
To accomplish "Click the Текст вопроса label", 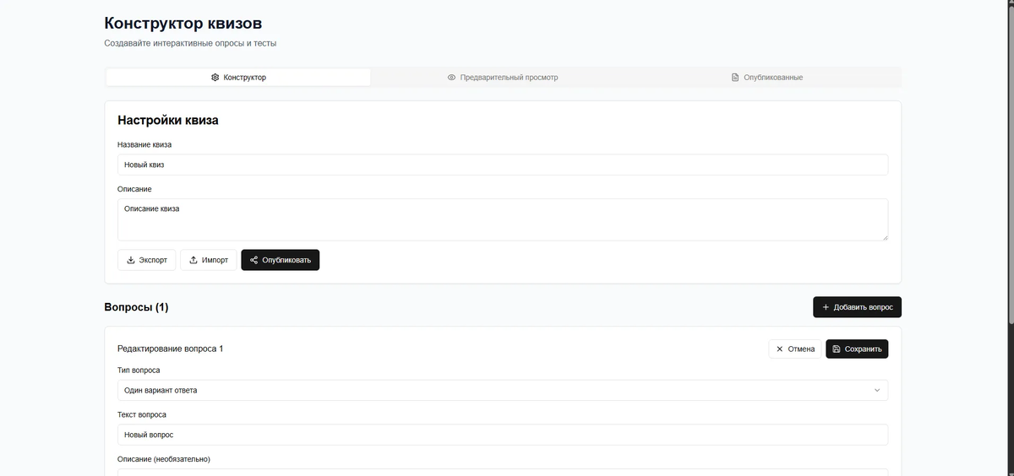I will click(142, 414).
